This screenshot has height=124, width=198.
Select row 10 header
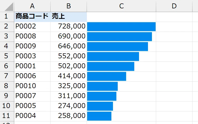point(7,106)
